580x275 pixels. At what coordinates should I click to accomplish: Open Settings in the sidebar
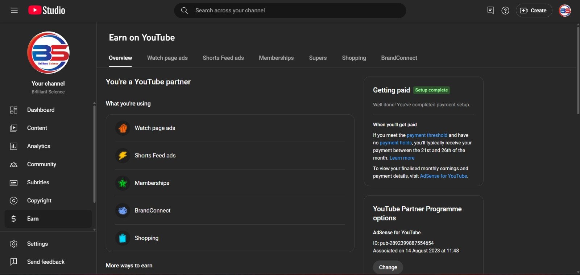(48, 244)
